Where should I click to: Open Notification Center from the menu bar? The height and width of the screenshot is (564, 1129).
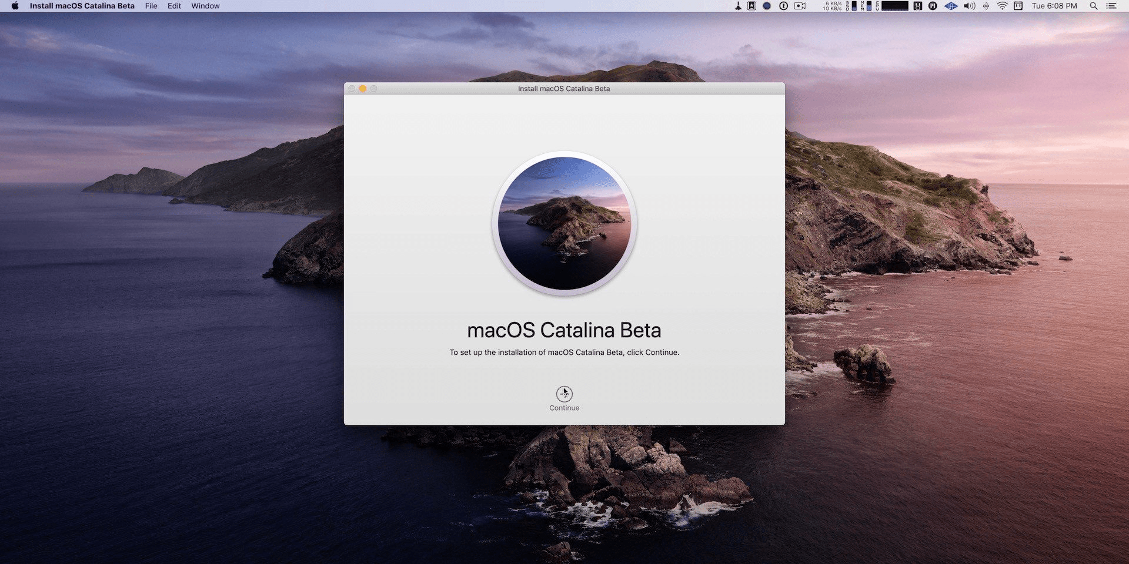tap(1111, 6)
